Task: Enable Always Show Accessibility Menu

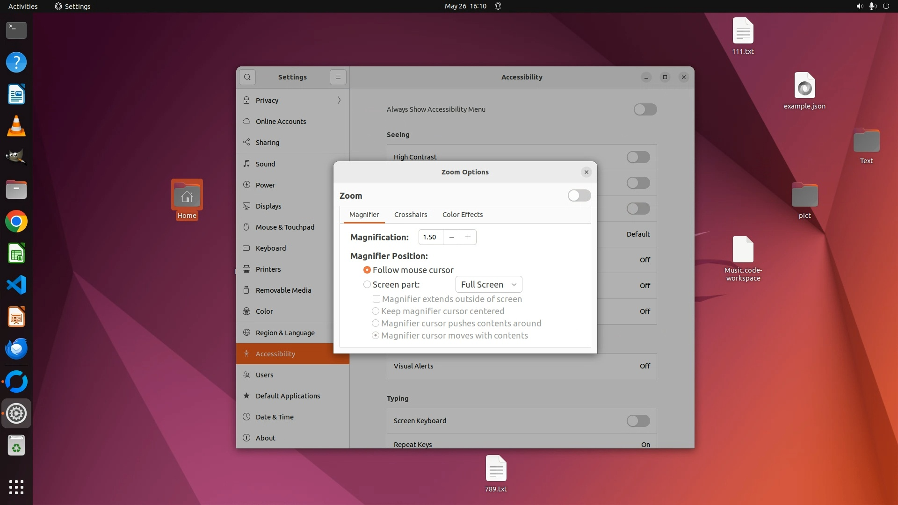Action: pos(645,109)
